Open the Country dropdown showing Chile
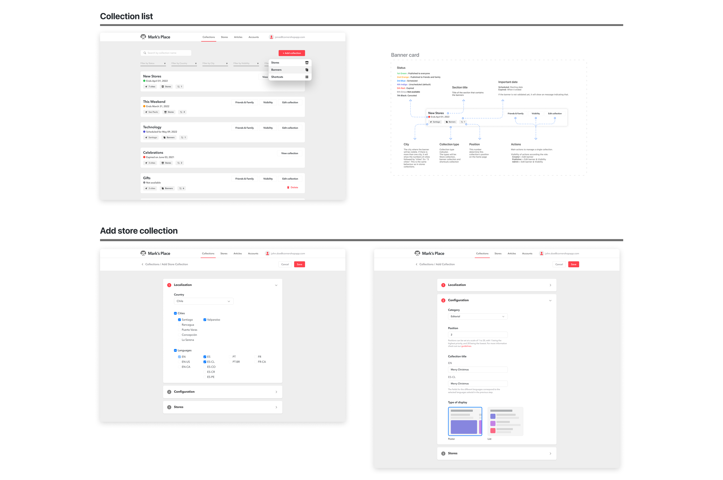This screenshot has height=480, width=723. point(203,301)
